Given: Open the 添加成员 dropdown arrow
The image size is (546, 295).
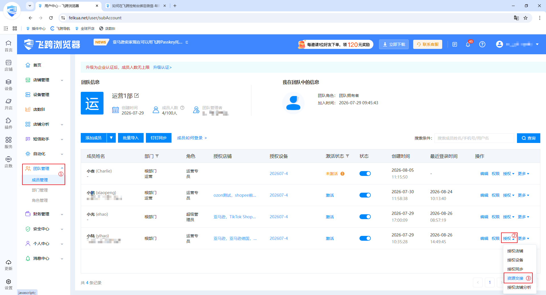Looking at the screenshot, I should [111, 138].
